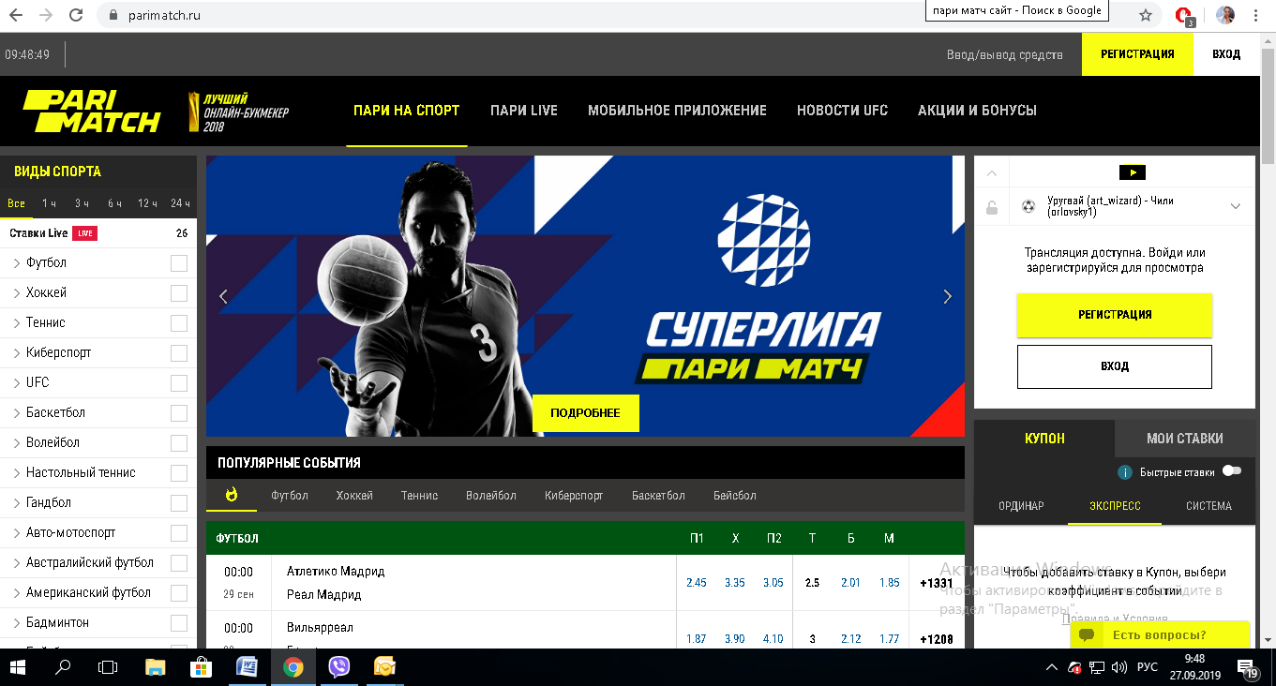
Task: Open Word from the taskbar
Action: point(247,667)
